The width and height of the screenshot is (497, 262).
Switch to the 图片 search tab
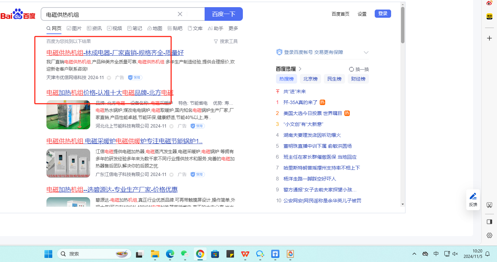pos(74,28)
